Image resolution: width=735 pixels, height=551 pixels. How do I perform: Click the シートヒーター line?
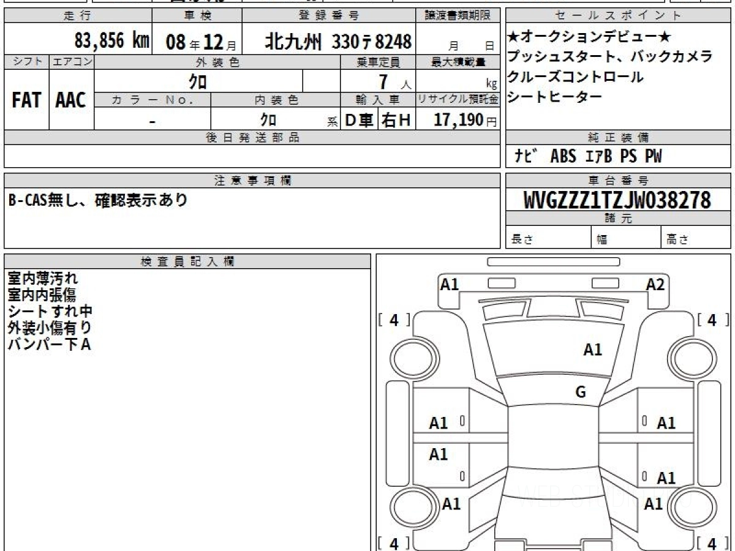tap(555, 96)
